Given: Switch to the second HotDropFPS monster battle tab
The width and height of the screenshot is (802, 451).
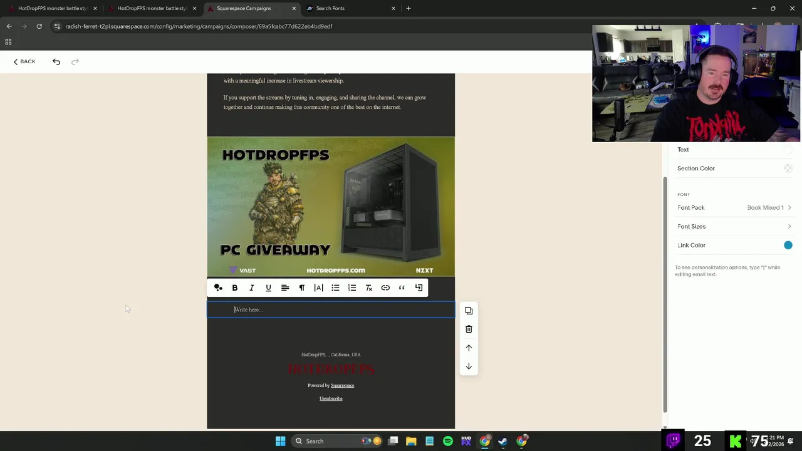Looking at the screenshot, I should 151,8.
